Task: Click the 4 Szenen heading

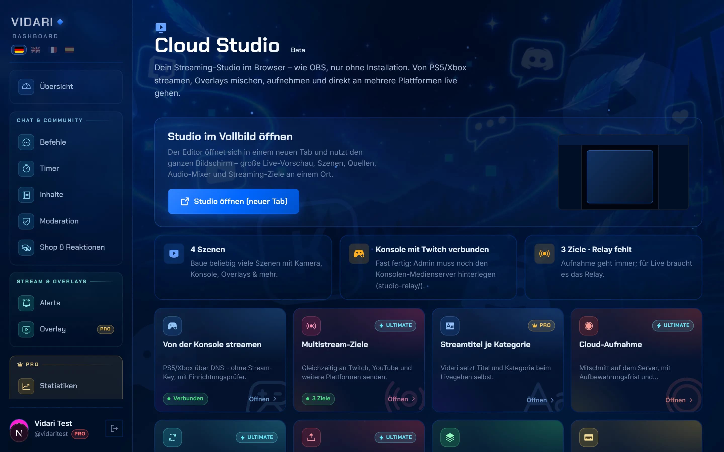Action: click(x=208, y=250)
